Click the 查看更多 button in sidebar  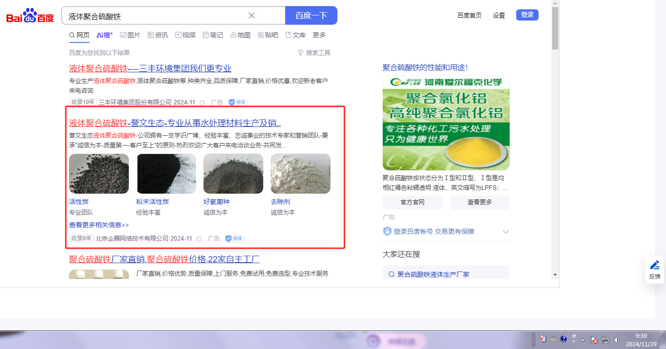[480, 202]
